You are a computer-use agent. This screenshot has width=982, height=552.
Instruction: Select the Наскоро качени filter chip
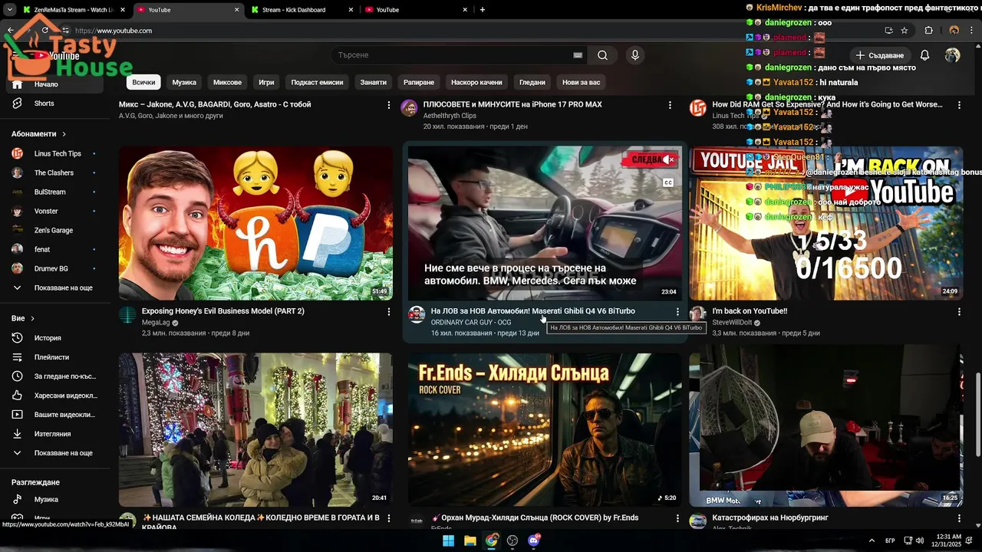coord(476,82)
